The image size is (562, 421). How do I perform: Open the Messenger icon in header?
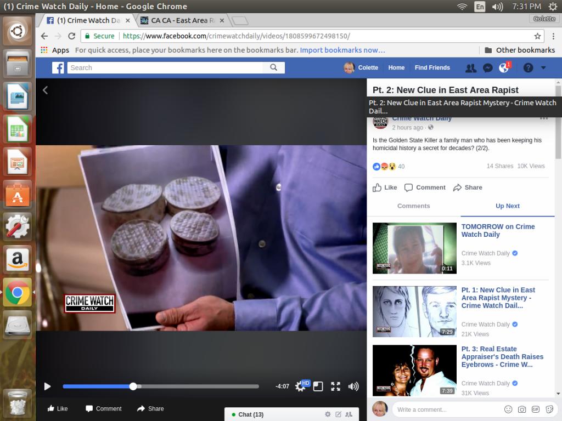(x=487, y=68)
